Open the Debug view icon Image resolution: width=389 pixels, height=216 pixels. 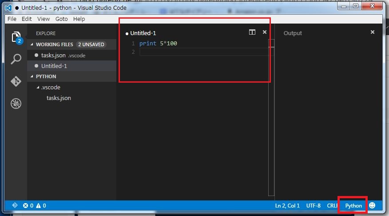(x=16, y=104)
